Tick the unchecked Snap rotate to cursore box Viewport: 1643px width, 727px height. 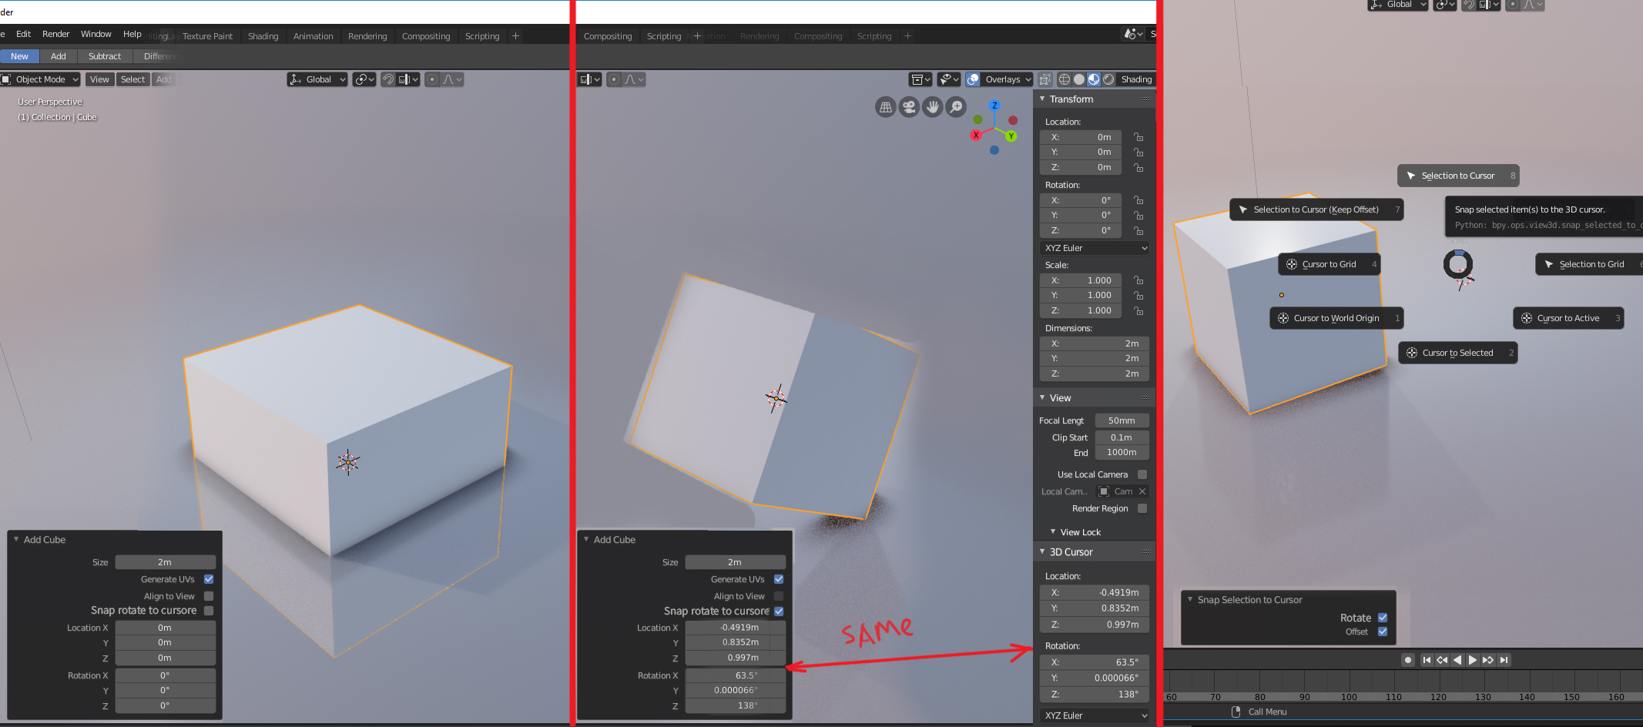(x=209, y=611)
